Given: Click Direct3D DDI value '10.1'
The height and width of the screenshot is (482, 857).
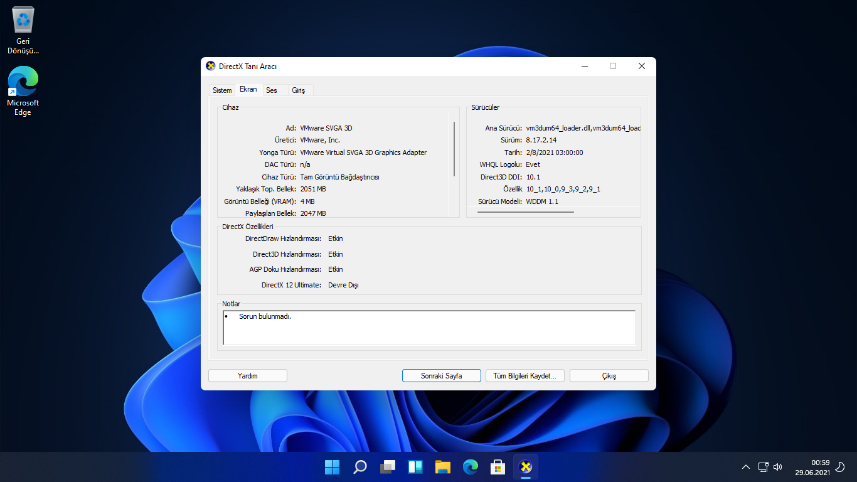Looking at the screenshot, I should coord(533,177).
